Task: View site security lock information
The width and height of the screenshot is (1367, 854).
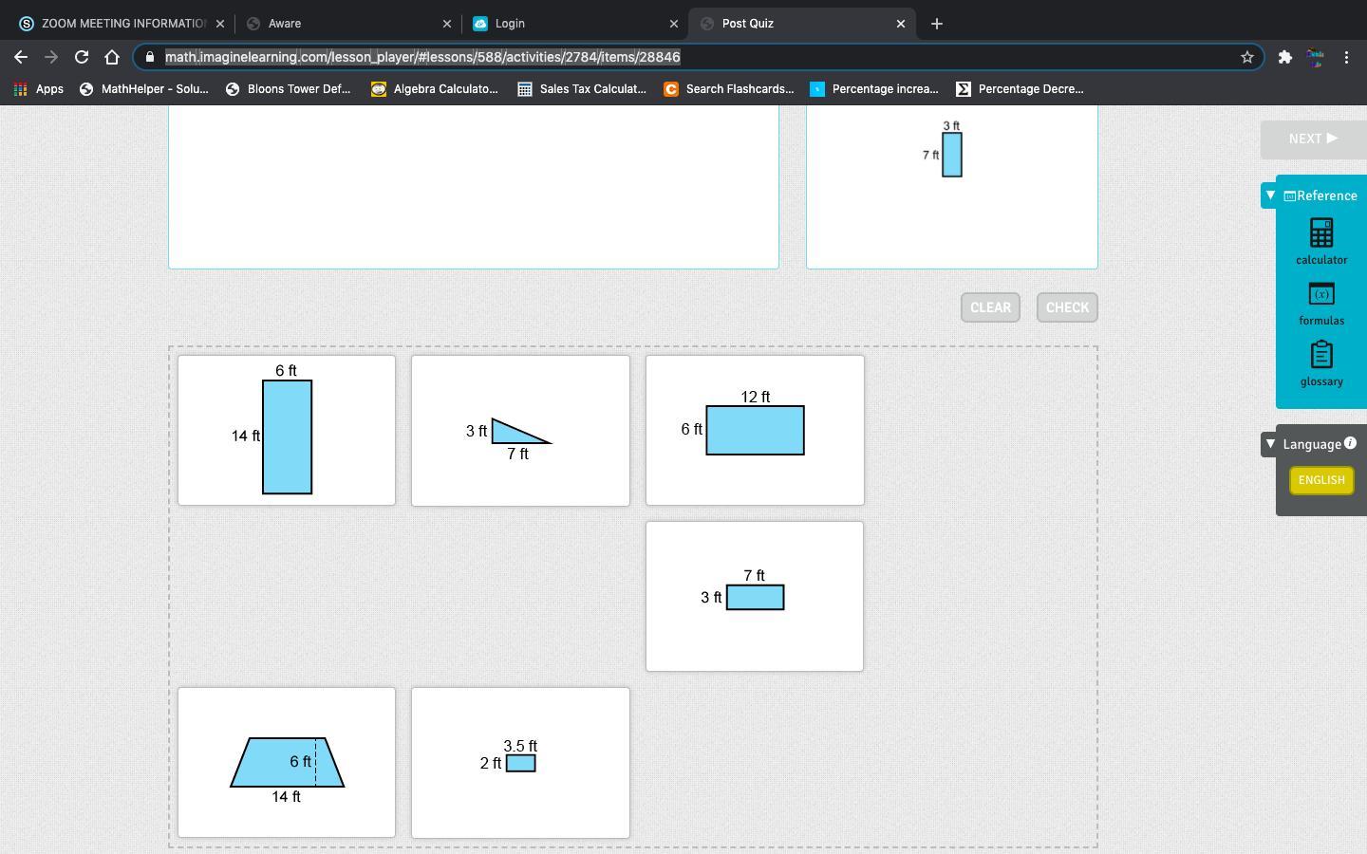Action: point(150,57)
